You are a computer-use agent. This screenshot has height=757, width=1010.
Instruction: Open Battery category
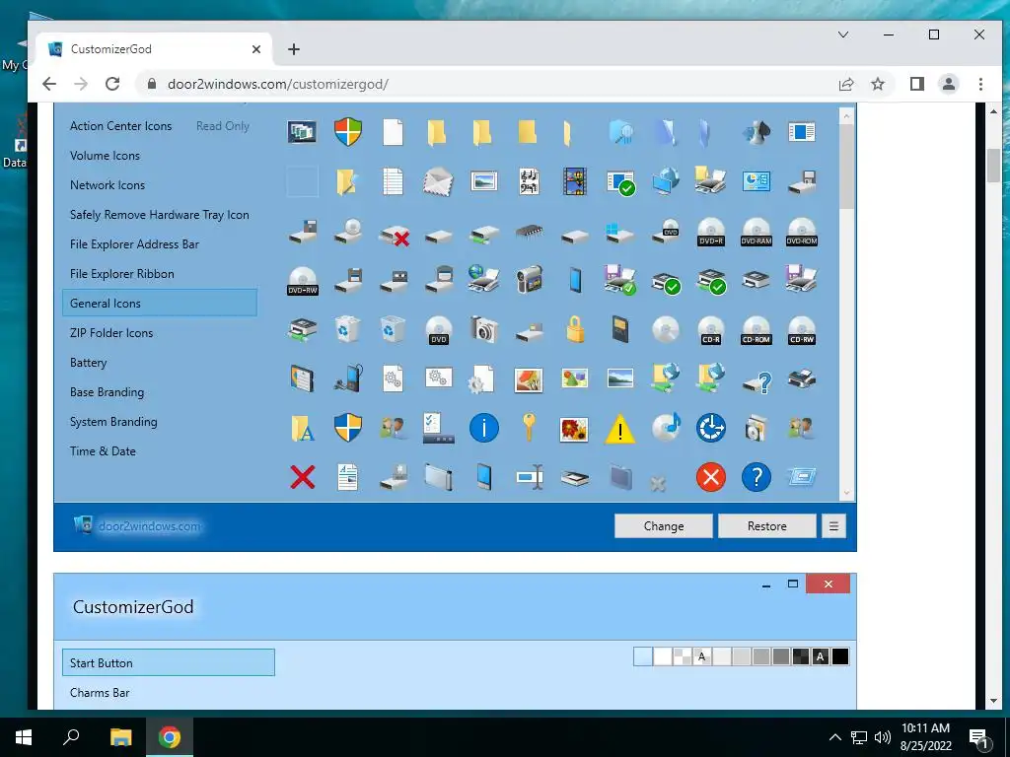88,363
